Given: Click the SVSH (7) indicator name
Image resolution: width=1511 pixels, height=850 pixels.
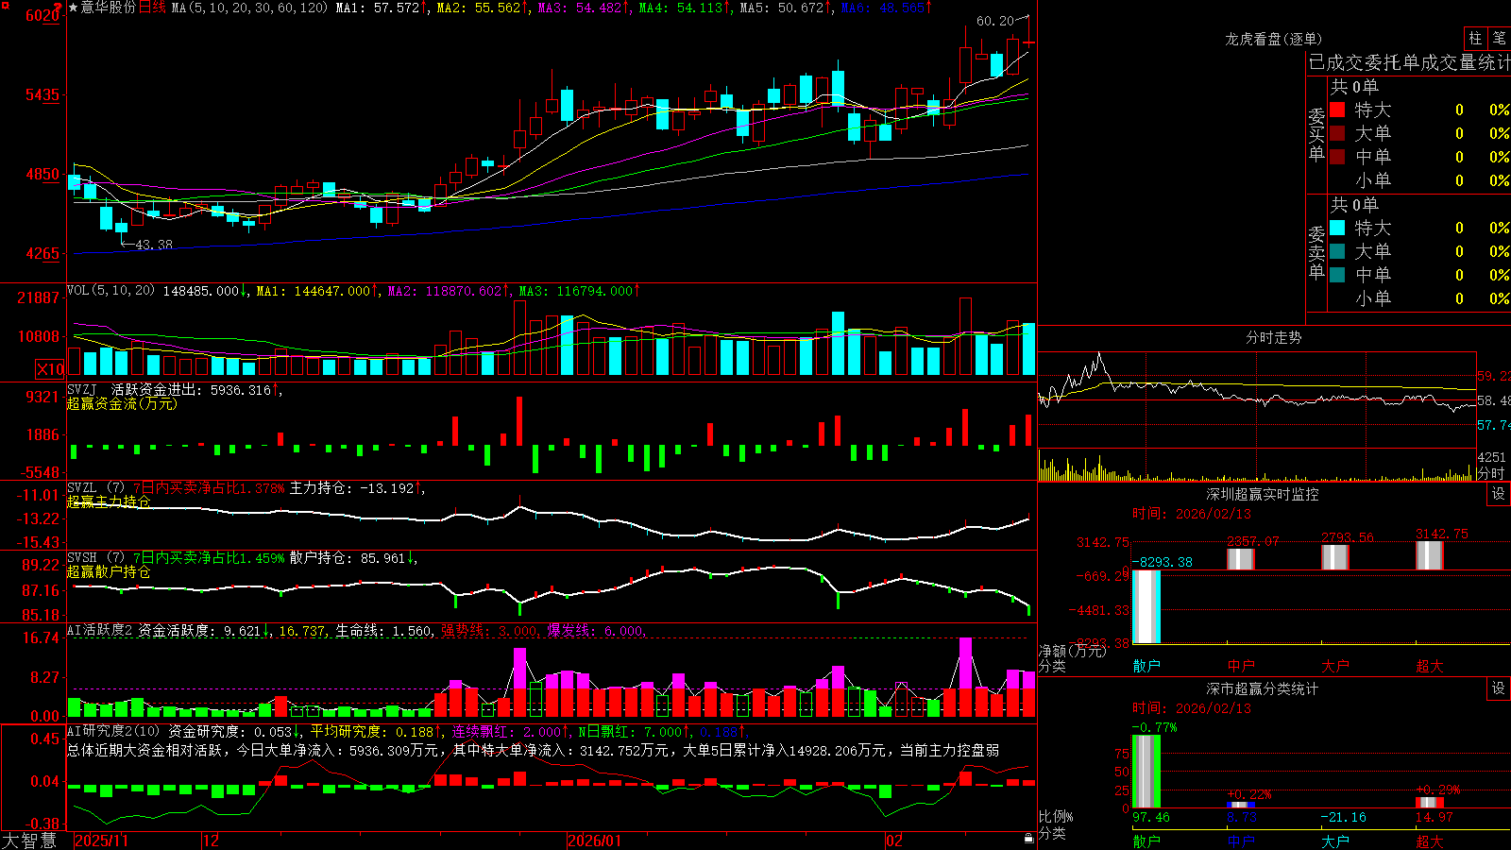Looking at the screenshot, I should (x=96, y=558).
